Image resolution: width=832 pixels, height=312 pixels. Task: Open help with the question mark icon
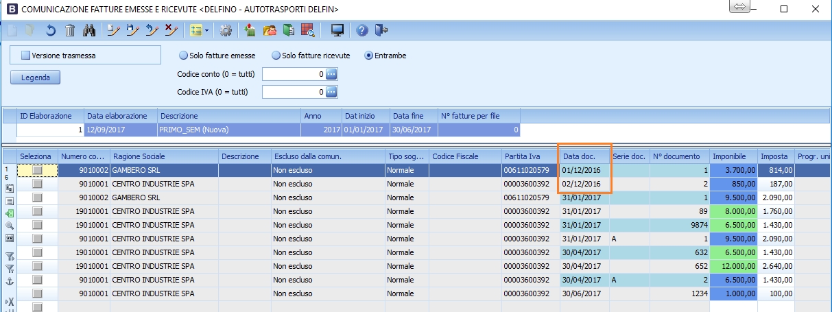click(x=363, y=30)
